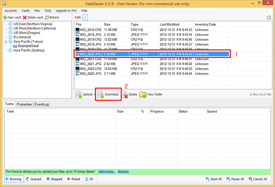Refresh the vault list
Image resolution: width=275 pixels, height=187 pixels.
(x=47, y=17)
